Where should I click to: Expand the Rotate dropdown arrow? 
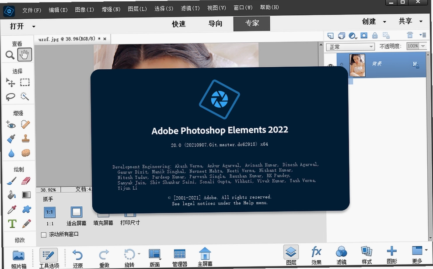pos(139,254)
